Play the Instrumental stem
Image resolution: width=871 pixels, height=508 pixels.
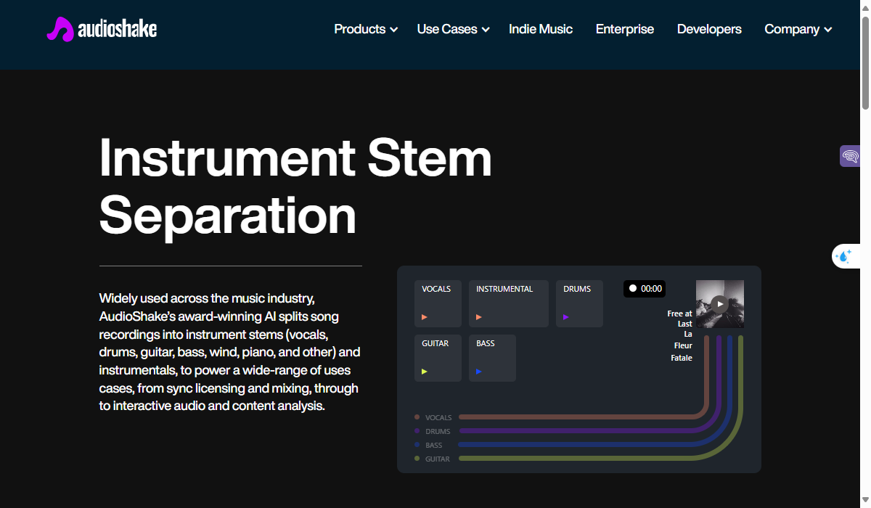[479, 317]
